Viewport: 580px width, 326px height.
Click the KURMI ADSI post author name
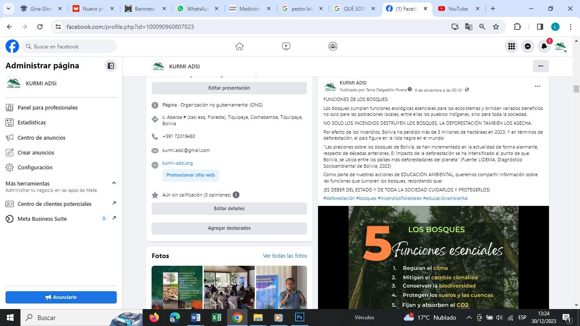tap(353, 83)
